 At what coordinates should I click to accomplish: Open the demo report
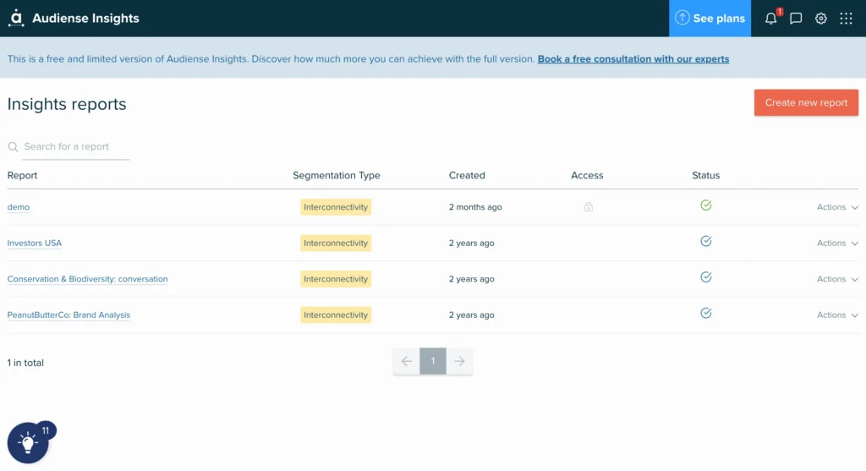coord(19,207)
